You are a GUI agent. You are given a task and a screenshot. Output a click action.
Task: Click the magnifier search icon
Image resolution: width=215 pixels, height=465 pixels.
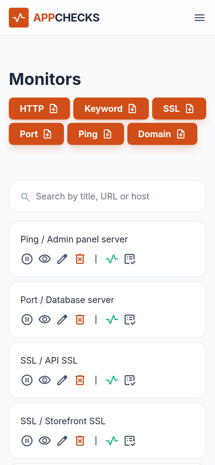[25, 197]
